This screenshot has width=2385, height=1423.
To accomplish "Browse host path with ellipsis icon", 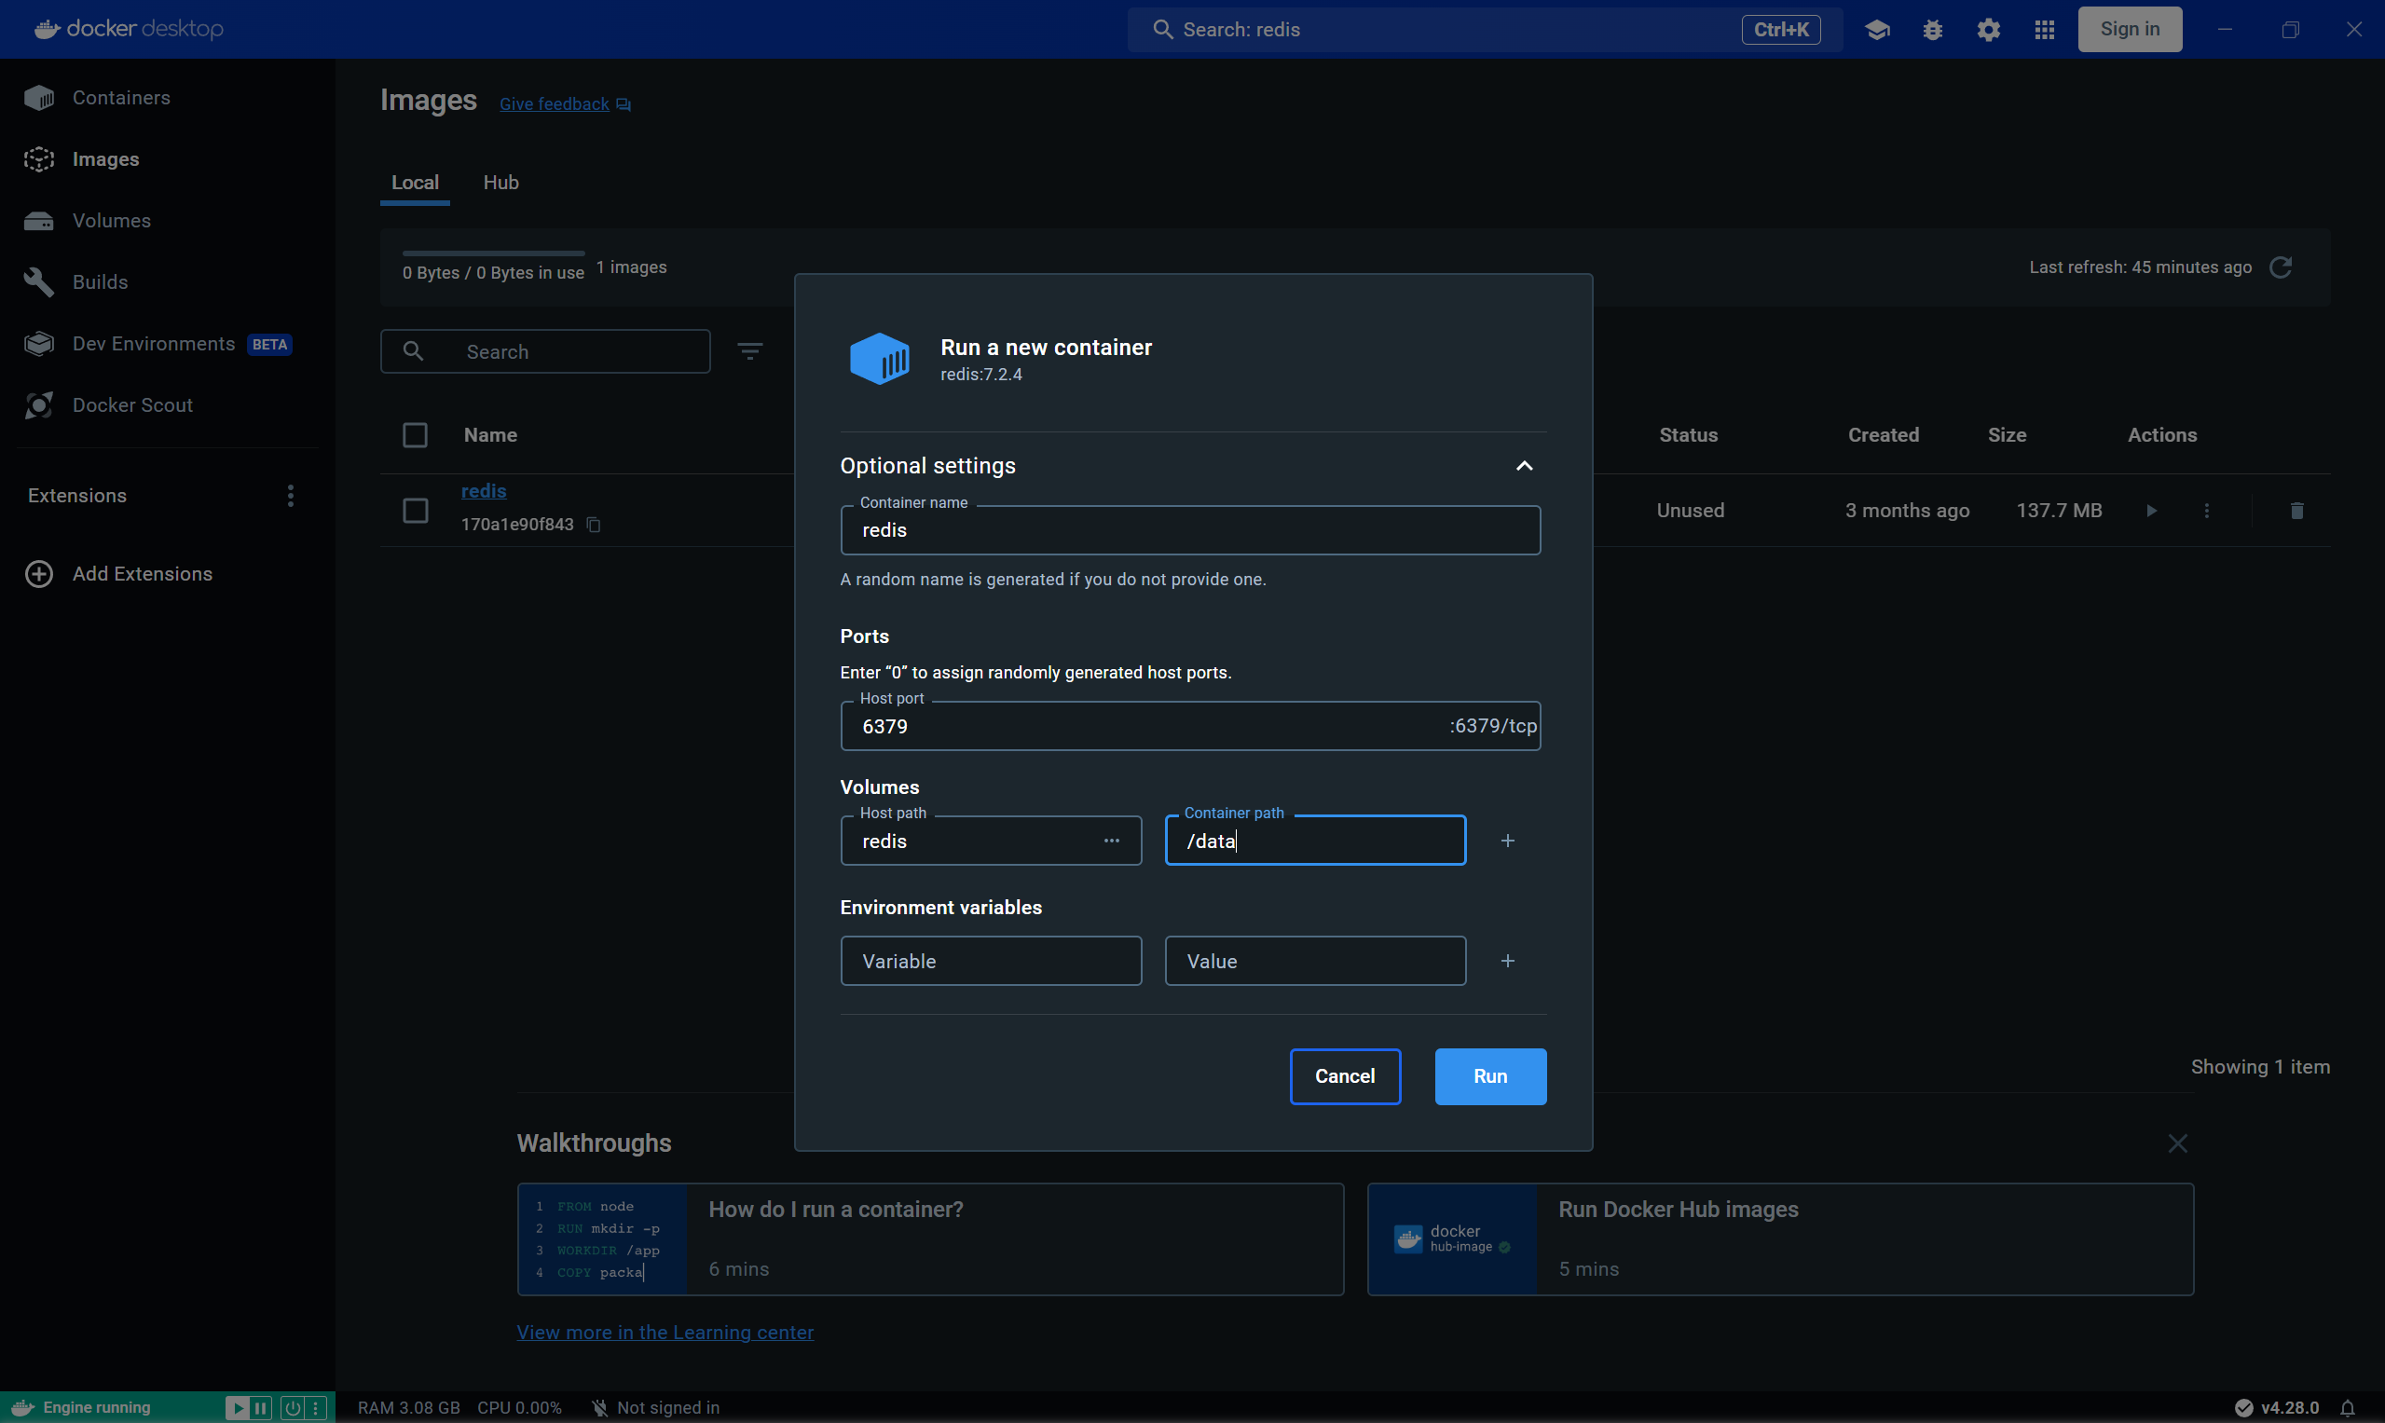I will point(1112,841).
